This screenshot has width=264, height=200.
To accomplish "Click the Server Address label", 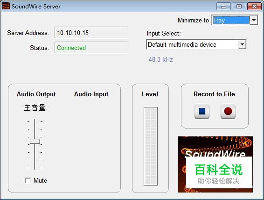I will tap(28, 33).
